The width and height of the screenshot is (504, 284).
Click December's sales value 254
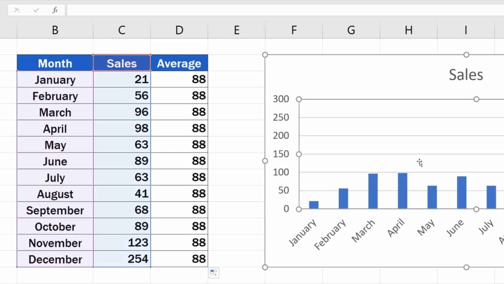122,259
